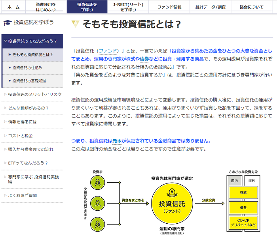Click the yellow 債券 box in diagram
Screen dimensions: 277x245
243,208
